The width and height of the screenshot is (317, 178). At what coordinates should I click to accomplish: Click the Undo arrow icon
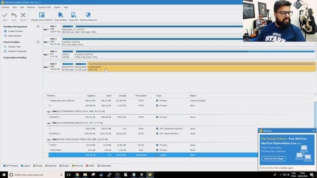(14, 15)
